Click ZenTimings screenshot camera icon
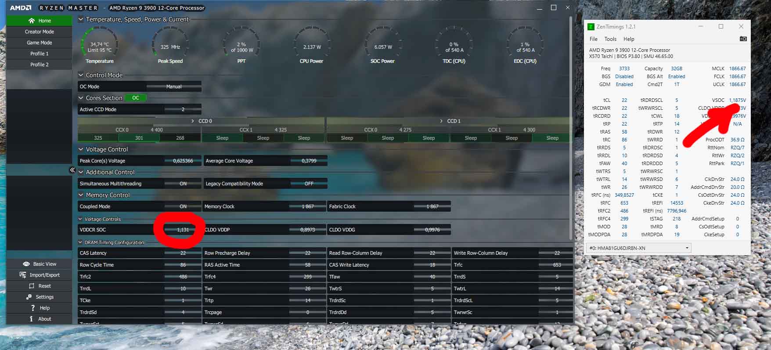Screen dimensions: 771x350 pos(743,39)
